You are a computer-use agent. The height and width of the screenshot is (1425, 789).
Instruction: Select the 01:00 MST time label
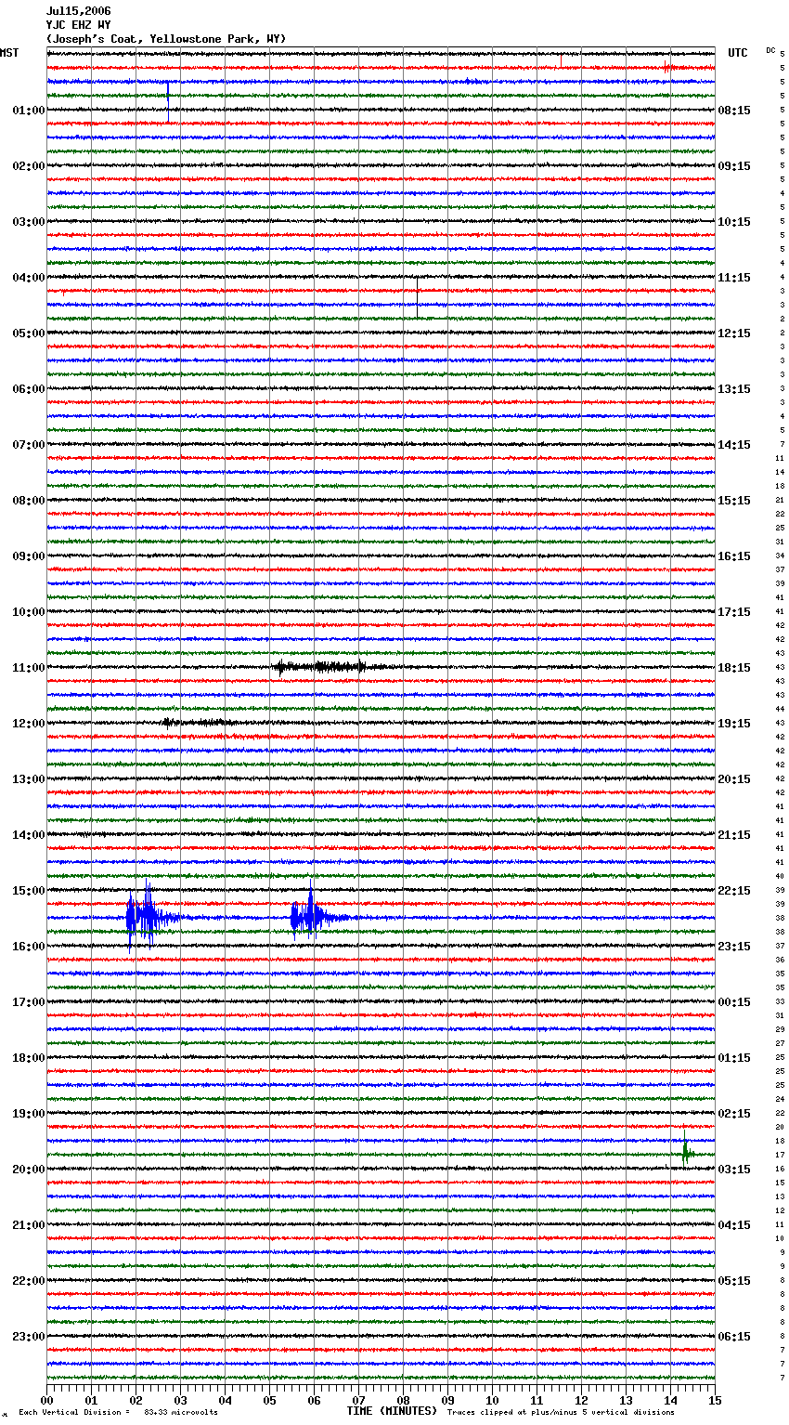(28, 111)
